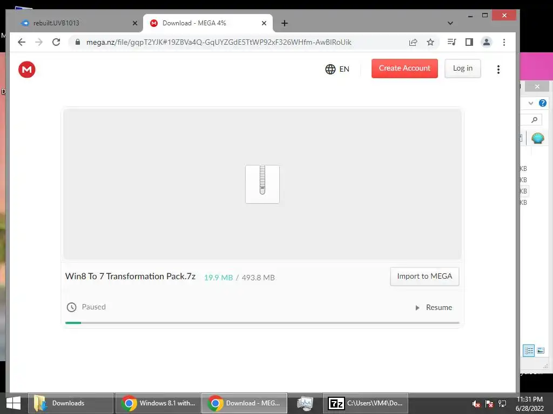Switch to Windows 8.1 with... Chrome window

pos(158,403)
